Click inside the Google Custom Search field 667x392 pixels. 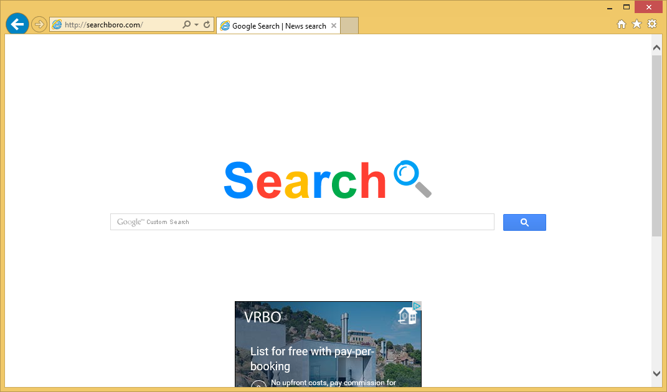click(x=302, y=222)
